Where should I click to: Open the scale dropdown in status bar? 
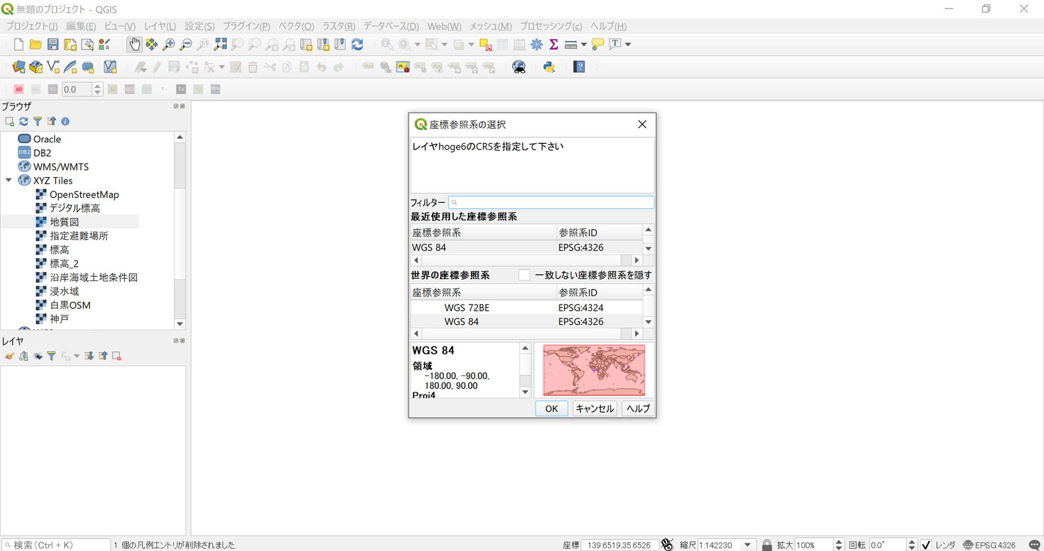(748, 545)
